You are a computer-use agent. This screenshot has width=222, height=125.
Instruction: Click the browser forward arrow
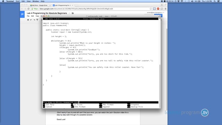pyautogui.click(x=25, y=9)
